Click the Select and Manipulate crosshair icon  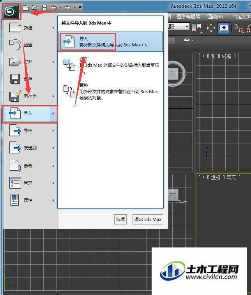(211, 28)
